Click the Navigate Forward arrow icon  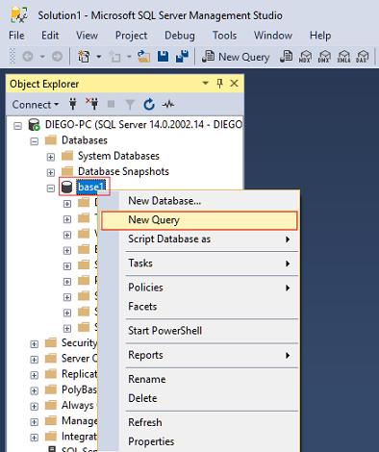[x=57, y=57]
